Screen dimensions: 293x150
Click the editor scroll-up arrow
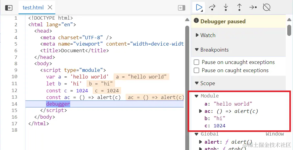coord(187,20)
